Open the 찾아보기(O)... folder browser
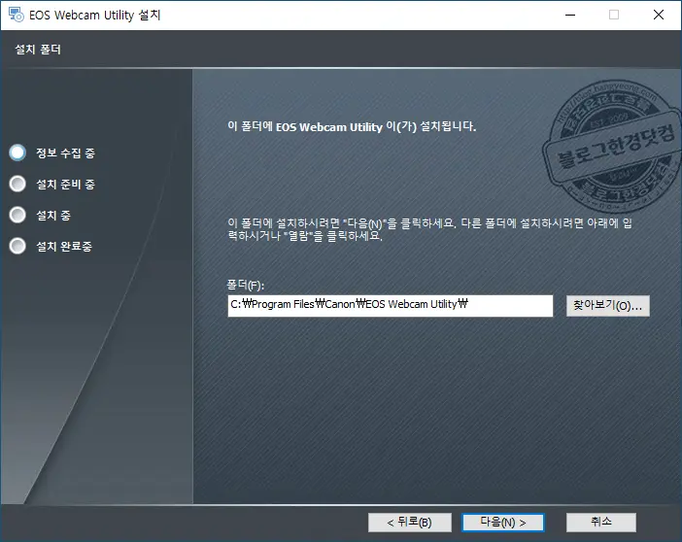Image resolution: width=682 pixels, height=542 pixels. [607, 306]
